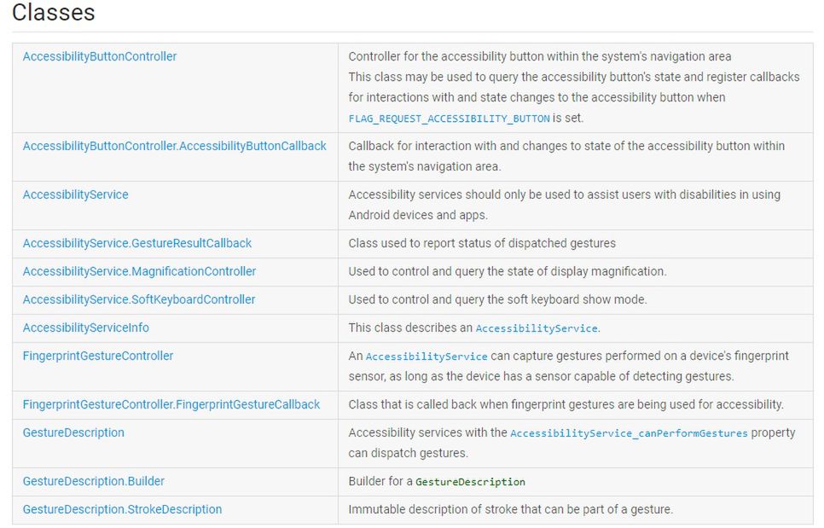This screenshot has height=528, width=824.
Task: Open AccessibilityService.GestureResultCallback link
Action: pos(137,243)
